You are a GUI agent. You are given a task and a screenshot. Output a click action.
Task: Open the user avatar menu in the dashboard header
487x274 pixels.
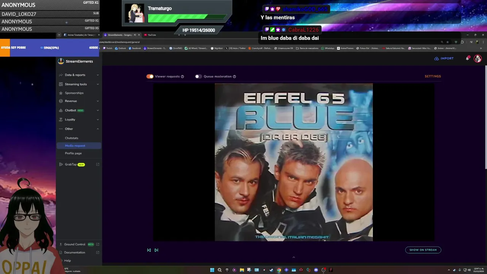pyautogui.click(x=478, y=58)
